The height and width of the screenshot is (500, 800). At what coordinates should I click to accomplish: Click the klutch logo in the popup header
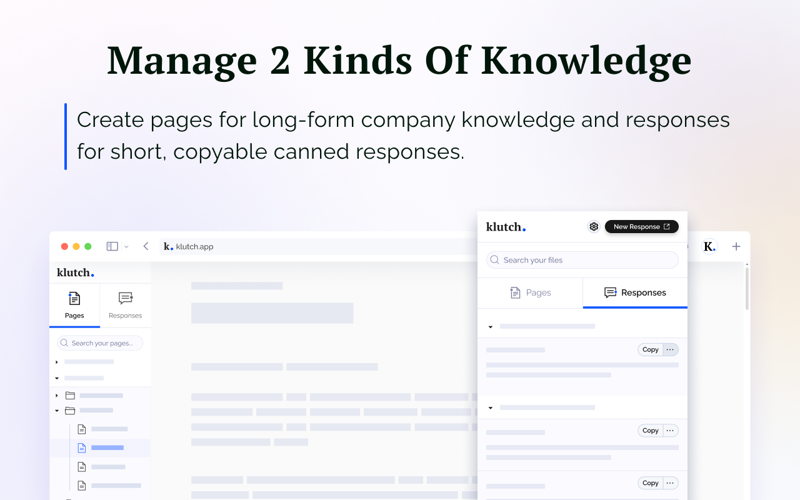tap(505, 226)
